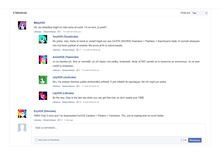The width and height of the screenshot is (221, 166).
Task: Open the Orda por sort dropdown
Action: click(199, 13)
